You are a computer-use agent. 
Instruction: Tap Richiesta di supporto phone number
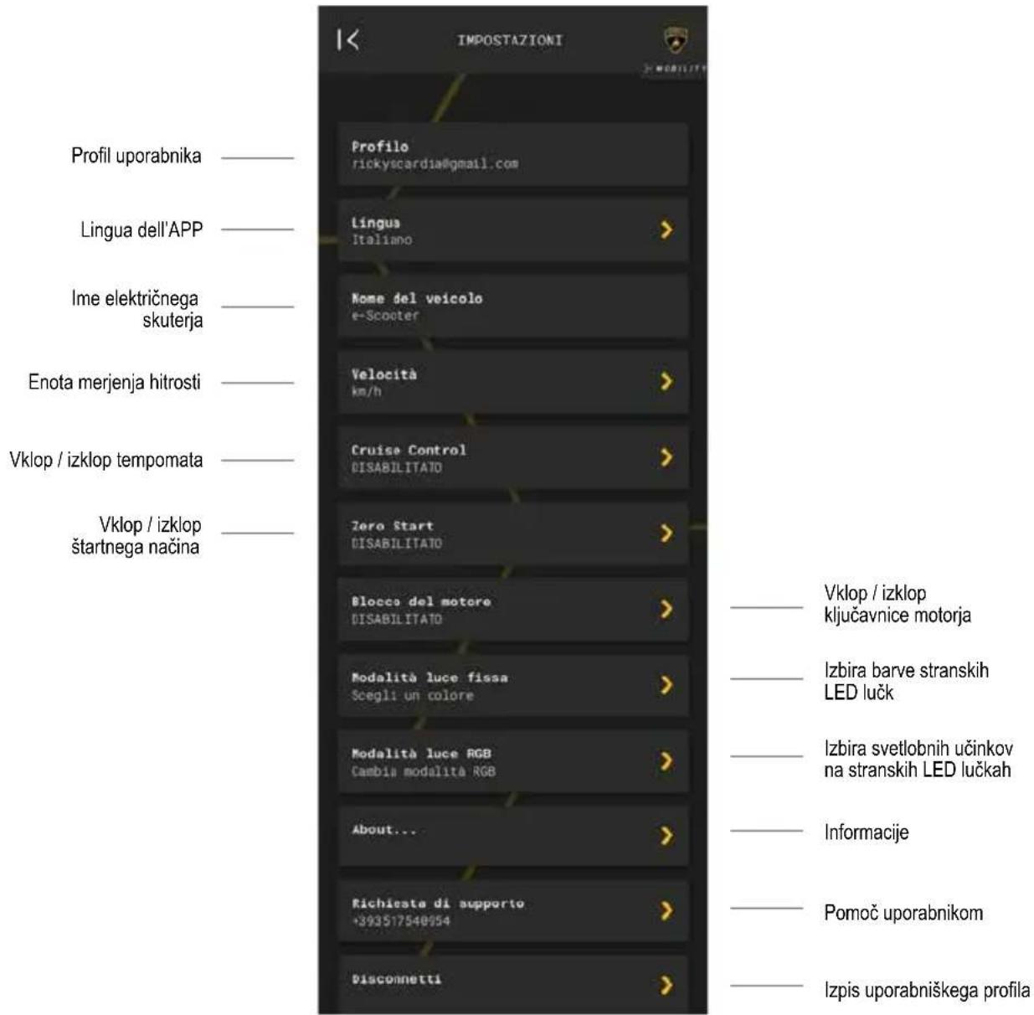(400, 921)
